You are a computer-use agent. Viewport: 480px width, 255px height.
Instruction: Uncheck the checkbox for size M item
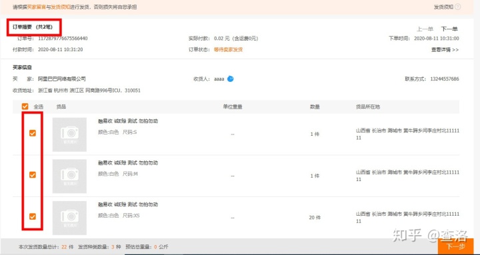click(33, 174)
